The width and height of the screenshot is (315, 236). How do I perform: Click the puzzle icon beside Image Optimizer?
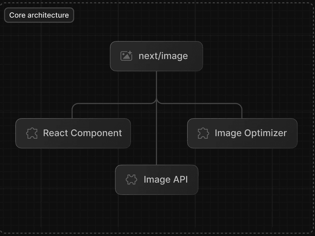pos(203,133)
